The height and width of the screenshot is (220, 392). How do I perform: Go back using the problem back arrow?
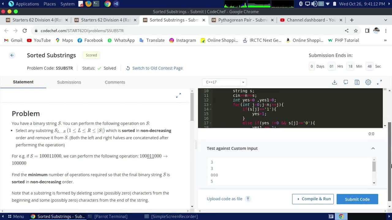coord(12,55)
